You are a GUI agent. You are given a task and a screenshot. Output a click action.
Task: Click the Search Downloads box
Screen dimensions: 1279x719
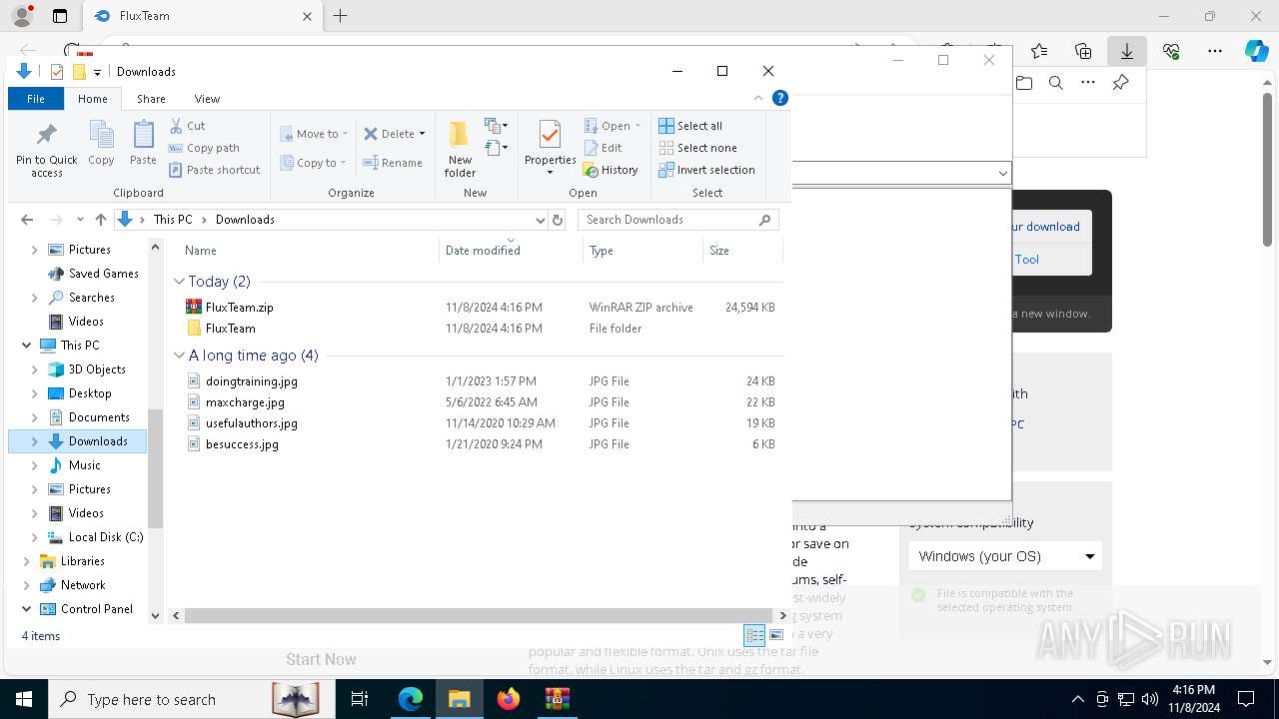click(677, 220)
